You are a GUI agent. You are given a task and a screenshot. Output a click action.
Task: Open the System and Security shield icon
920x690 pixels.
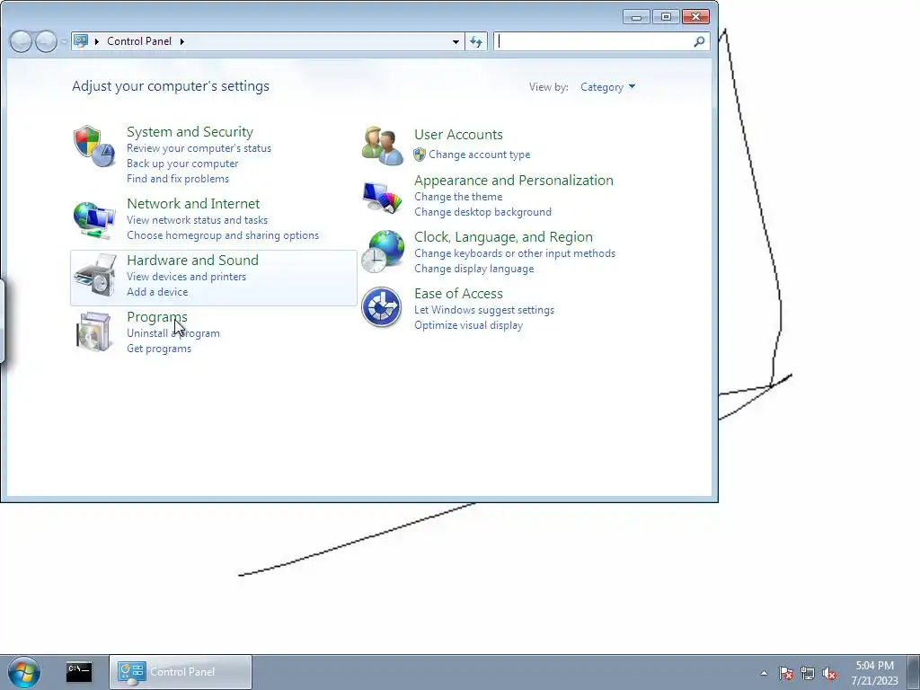pos(93,146)
